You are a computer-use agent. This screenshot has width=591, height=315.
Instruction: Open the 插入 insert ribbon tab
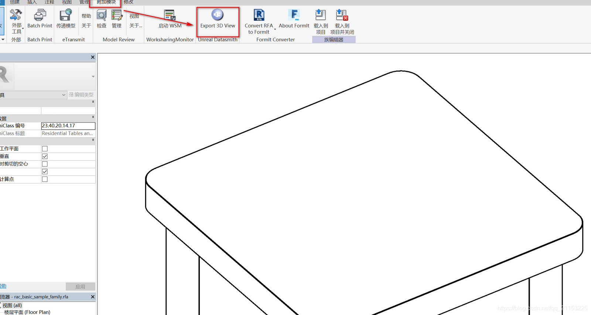pyautogui.click(x=32, y=2)
